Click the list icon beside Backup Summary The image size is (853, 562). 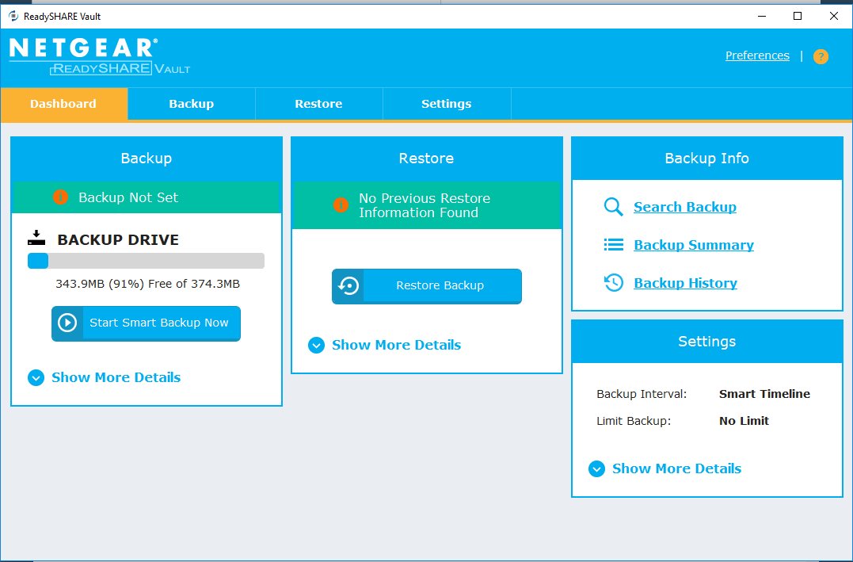coord(613,245)
